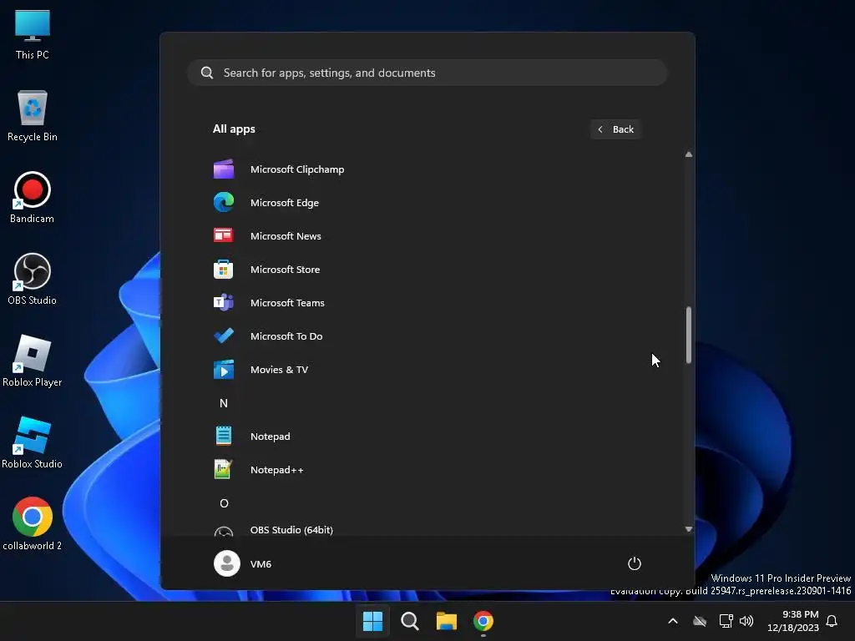855x641 pixels.
Task: Click the OneDrive cloud tray icon
Action: click(x=700, y=621)
